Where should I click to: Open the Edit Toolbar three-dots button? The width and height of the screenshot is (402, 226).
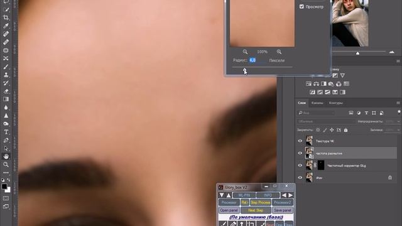pos(6,173)
